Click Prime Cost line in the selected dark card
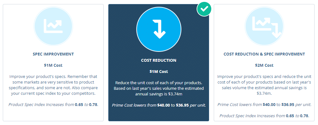 159,105
